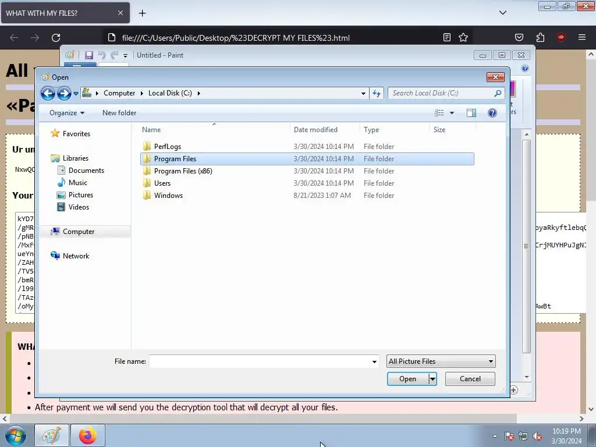
Task: Click the File name input box
Action: tap(260, 361)
